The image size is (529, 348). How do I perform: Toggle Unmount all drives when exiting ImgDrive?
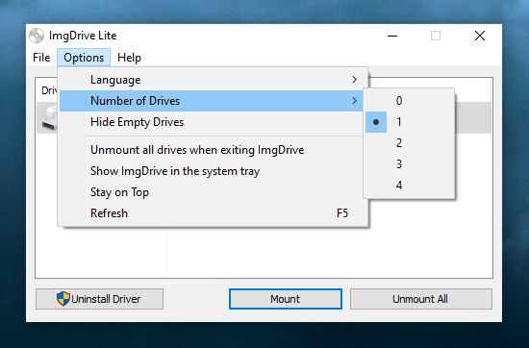pyautogui.click(x=212, y=150)
